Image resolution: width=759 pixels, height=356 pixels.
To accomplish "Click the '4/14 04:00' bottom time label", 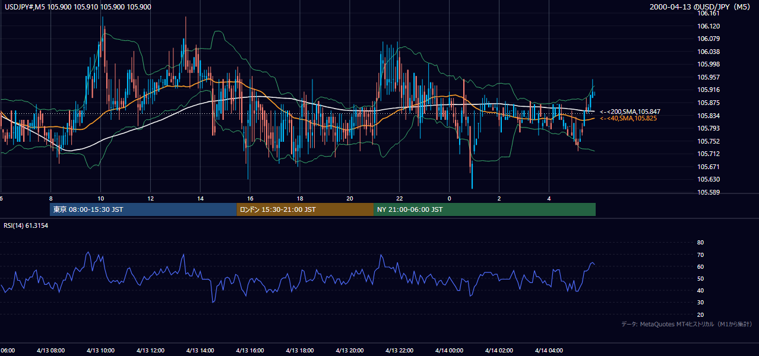I will [549, 351].
